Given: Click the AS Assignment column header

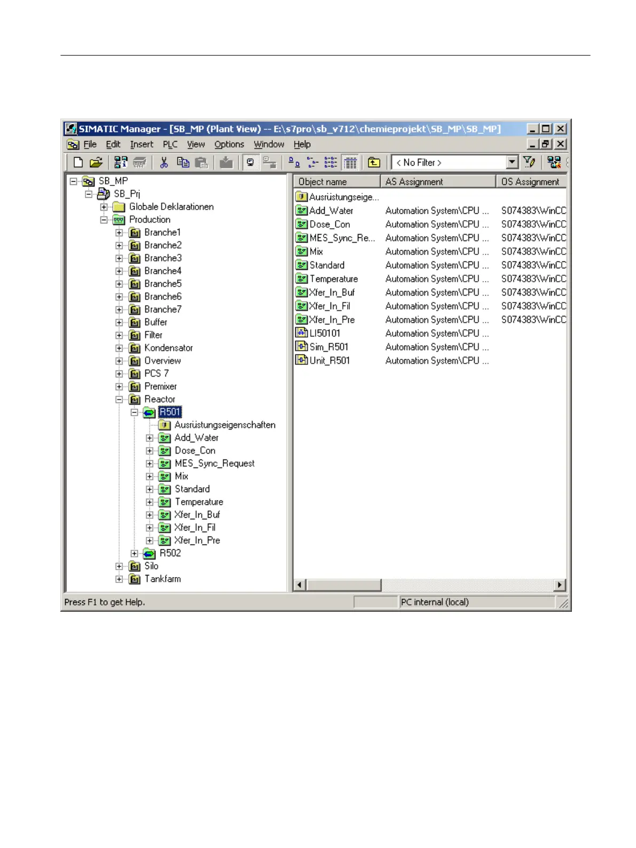Looking at the screenshot, I should [438, 182].
